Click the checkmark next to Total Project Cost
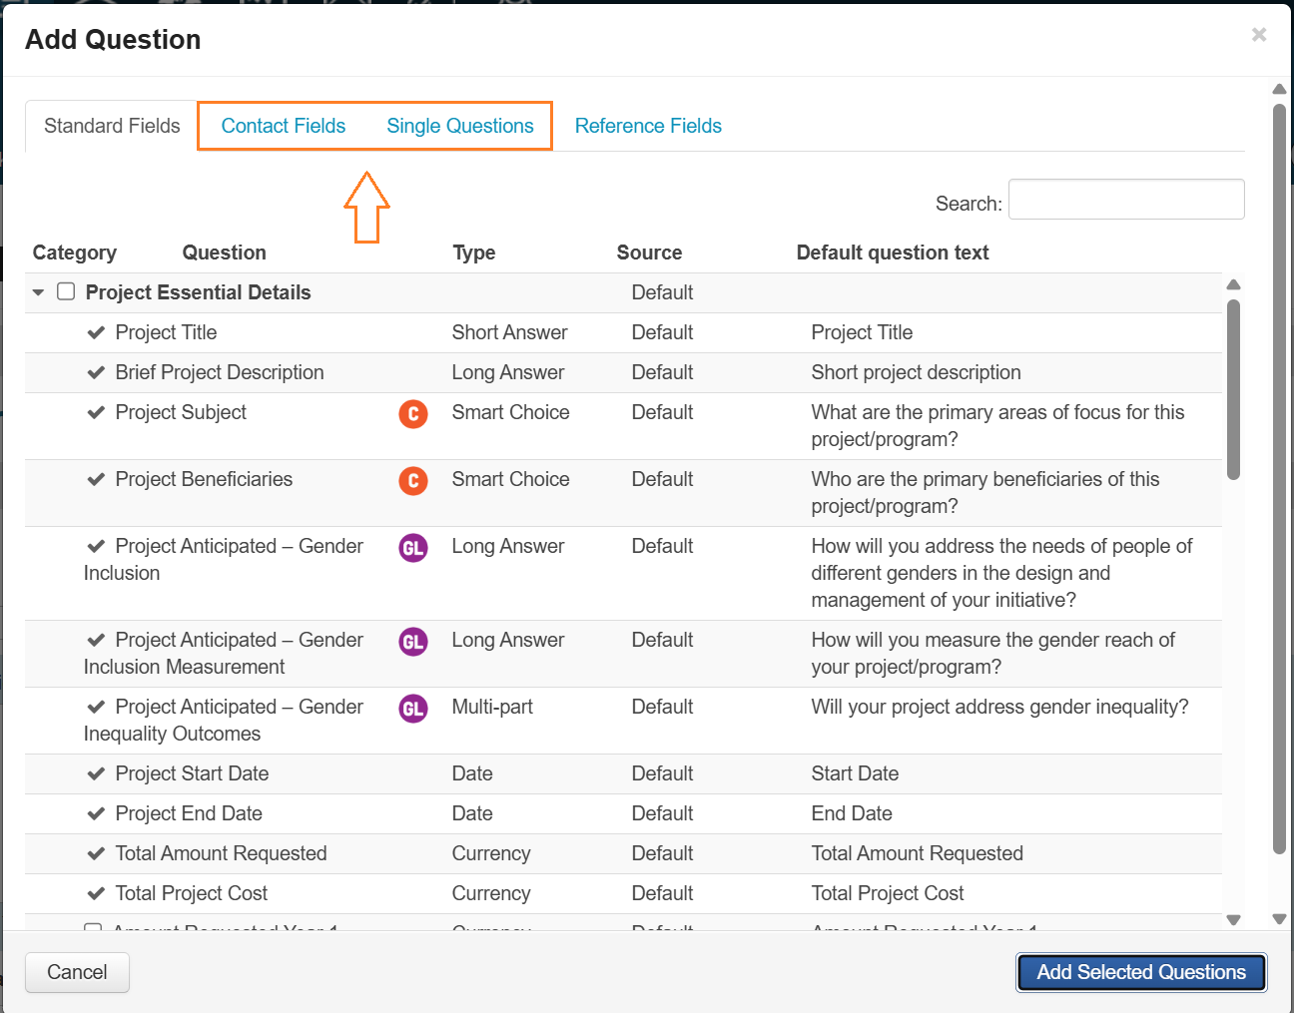 [96, 893]
